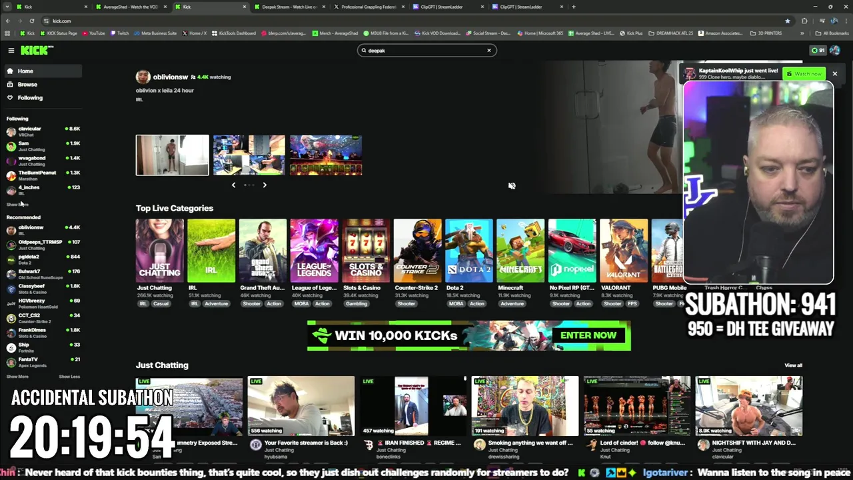Click the Gambling tag under Slots & Casino
This screenshot has height=480, width=853.
357,304
